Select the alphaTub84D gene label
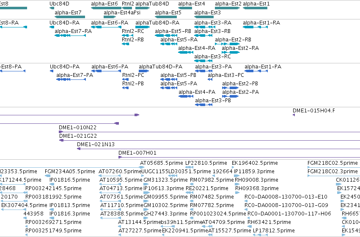Viewport: 360px width, 237px height. (152, 4)
